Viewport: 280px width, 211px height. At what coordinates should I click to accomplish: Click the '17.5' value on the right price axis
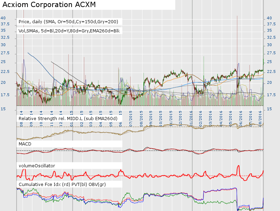point(271,95)
